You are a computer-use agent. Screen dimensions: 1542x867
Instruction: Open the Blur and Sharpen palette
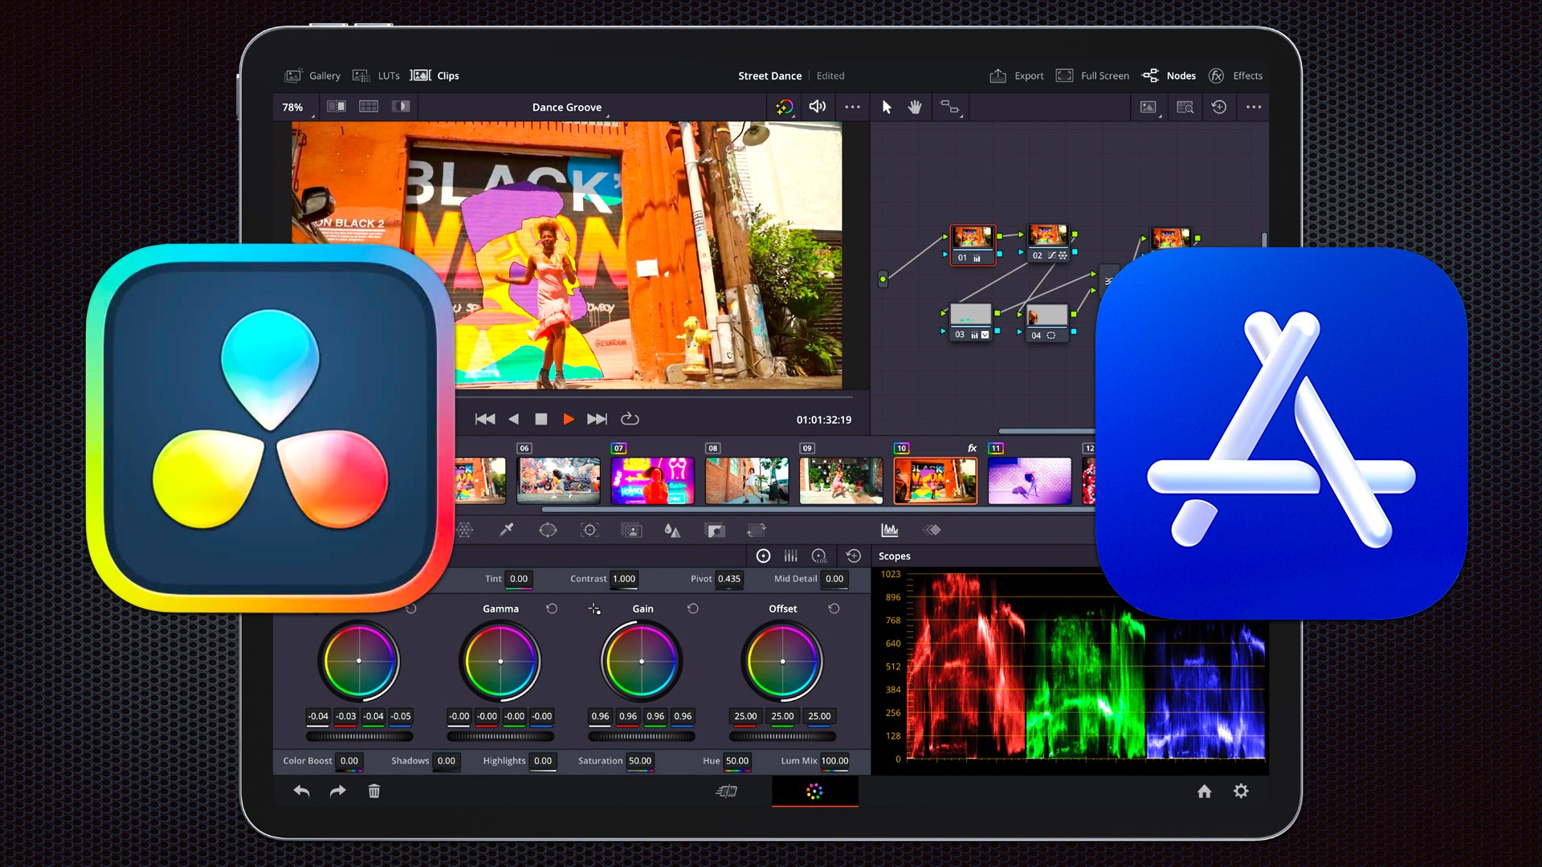pos(672,530)
